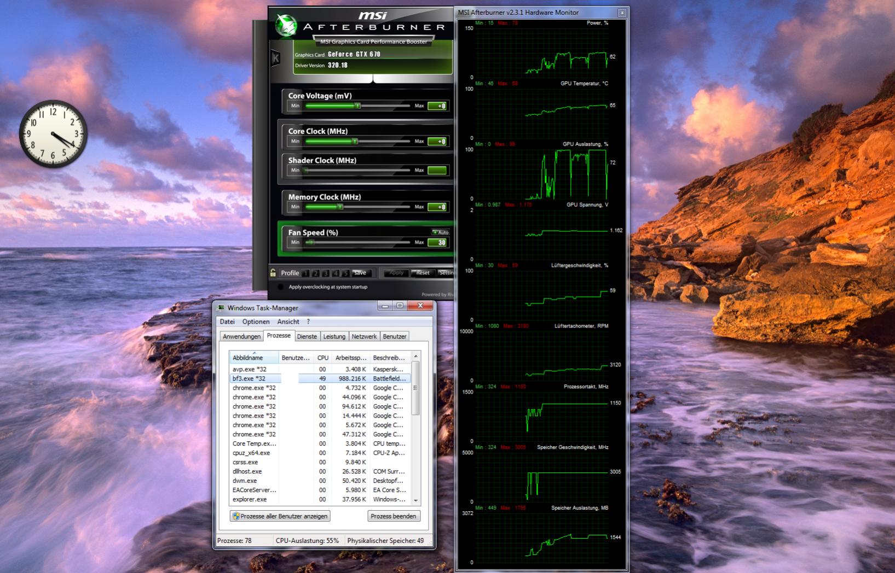Switch to the Anwendungen tab
Image resolution: width=895 pixels, height=573 pixels.
tap(241, 336)
